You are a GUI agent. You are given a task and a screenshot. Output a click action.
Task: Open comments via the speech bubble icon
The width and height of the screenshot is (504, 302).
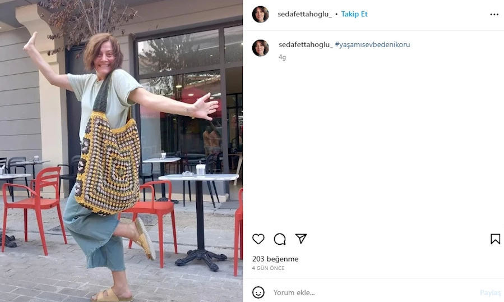pos(280,239)
